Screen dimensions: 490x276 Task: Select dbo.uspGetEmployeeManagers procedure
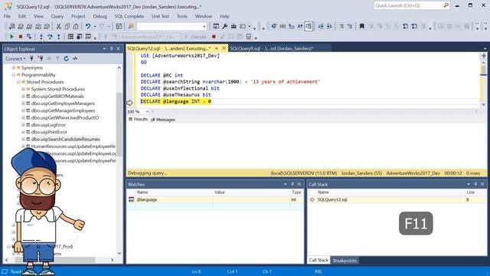click(x=63, y=103)
